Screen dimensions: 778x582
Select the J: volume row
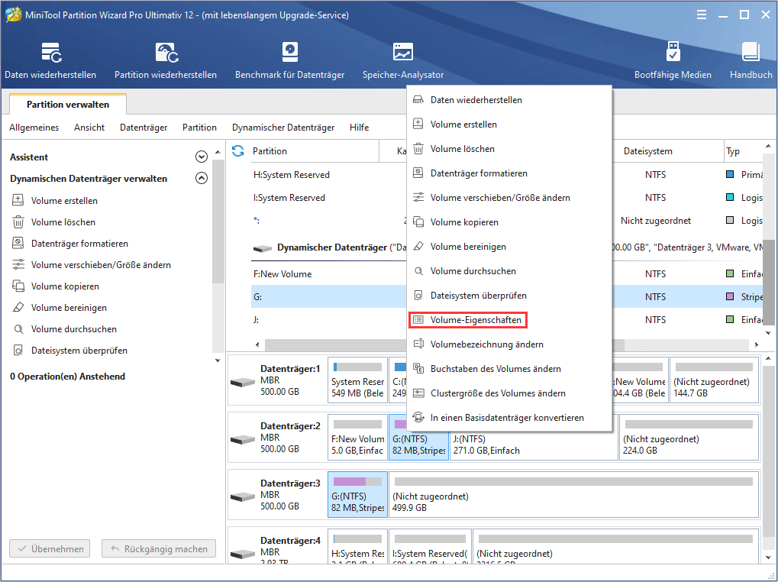pyautogui.click(x=328, y=319)
